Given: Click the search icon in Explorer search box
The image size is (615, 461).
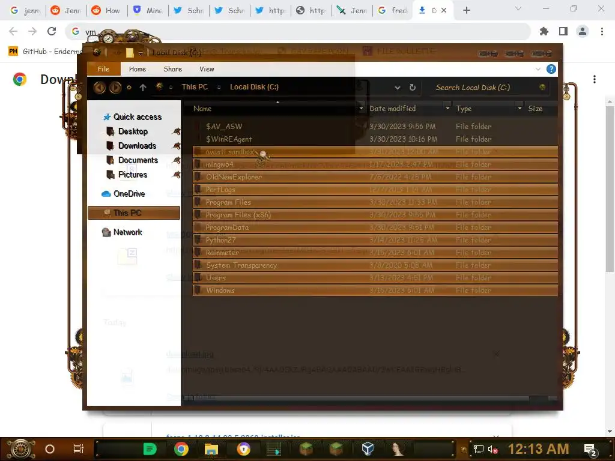Looking at the screenshot, I should [542, 88].
